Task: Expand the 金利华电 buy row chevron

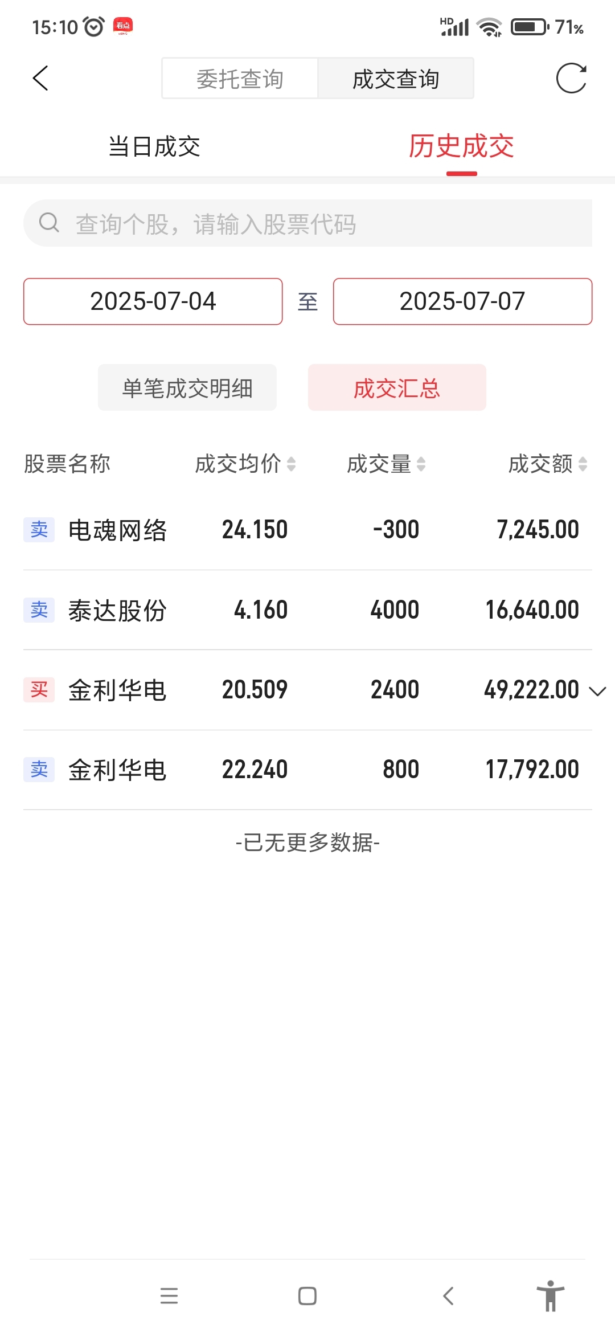Action: (597, 691)
